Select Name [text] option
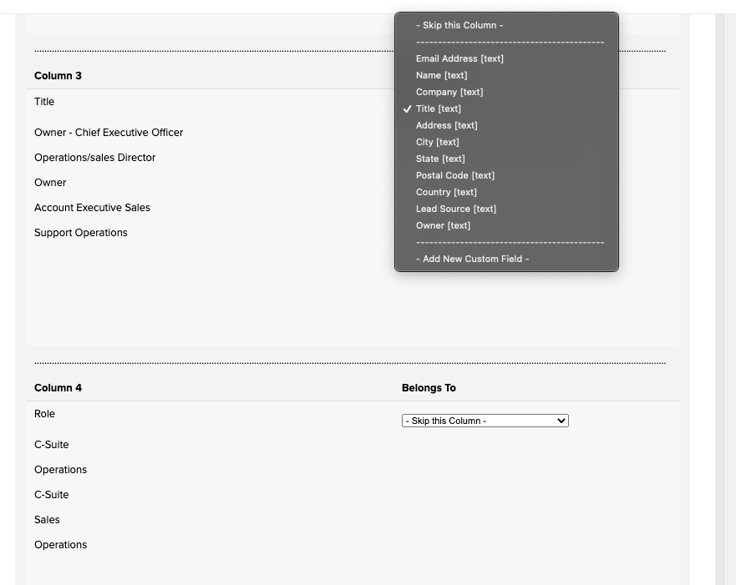Viewport: 736px width, 585px height. [506, 75]
